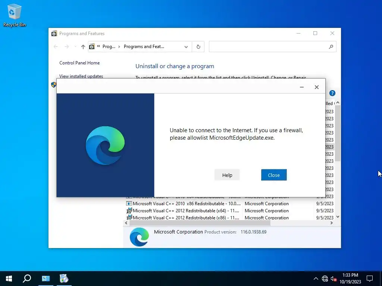382x286 pixels.
Task: Click the Edge icon in details pane
Action: tap(140, 237)
